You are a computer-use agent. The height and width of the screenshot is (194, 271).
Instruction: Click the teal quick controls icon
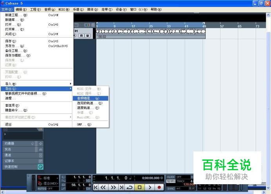pyautogui.click(x=41, y=167)
